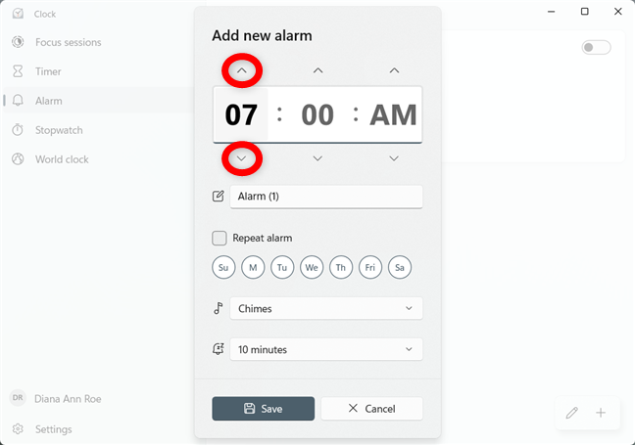
Task: Decrease the hour with the down arrow
Action: [242, 158]
